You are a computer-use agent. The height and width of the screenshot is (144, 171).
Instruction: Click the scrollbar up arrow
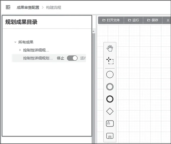point(94,31)
